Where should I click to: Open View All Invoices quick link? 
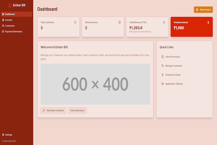tap(173, 57)
